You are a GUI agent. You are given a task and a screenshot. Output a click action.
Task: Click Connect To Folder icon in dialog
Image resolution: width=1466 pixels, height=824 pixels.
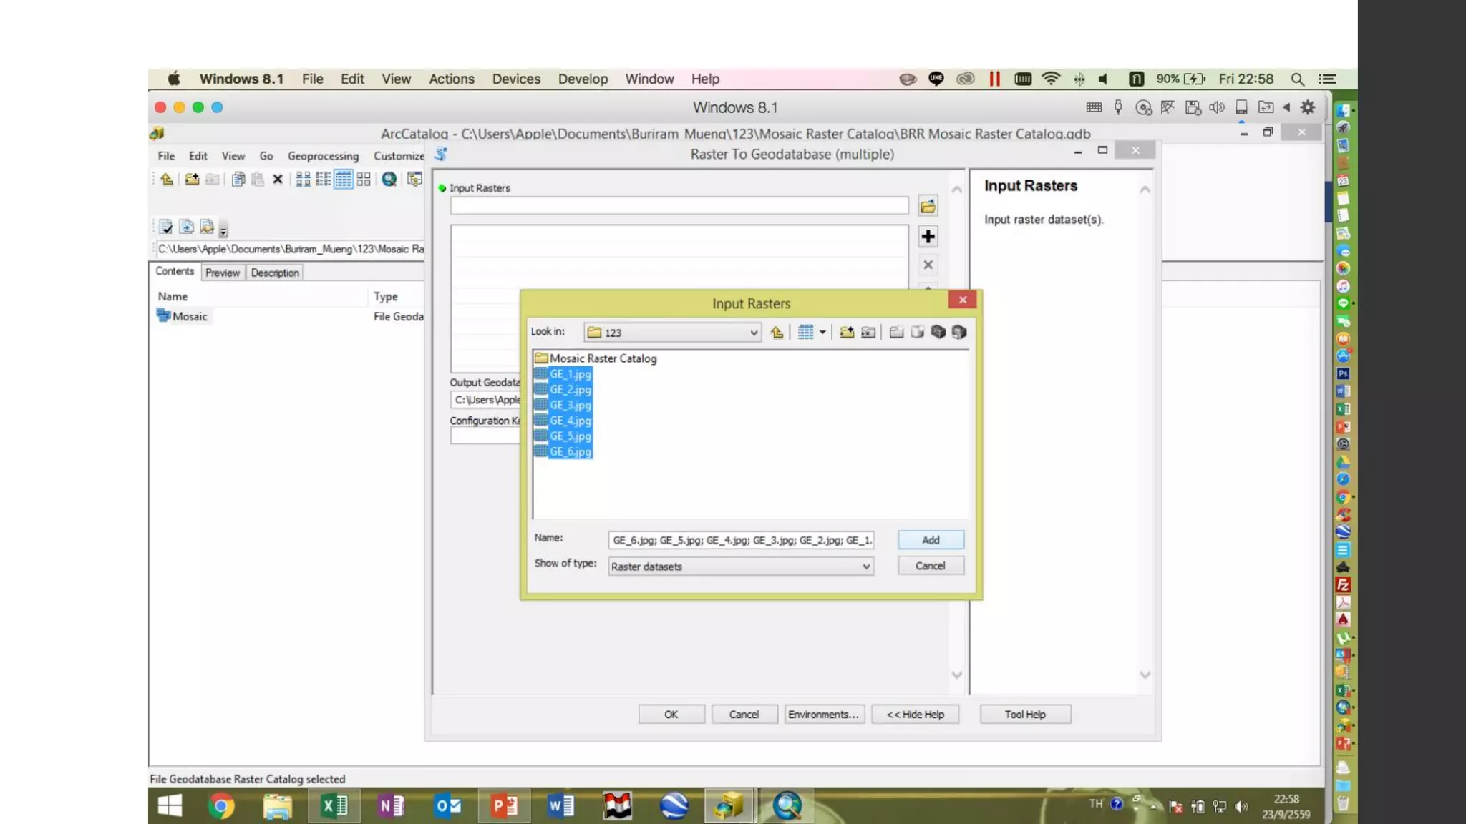coord(847,332)
